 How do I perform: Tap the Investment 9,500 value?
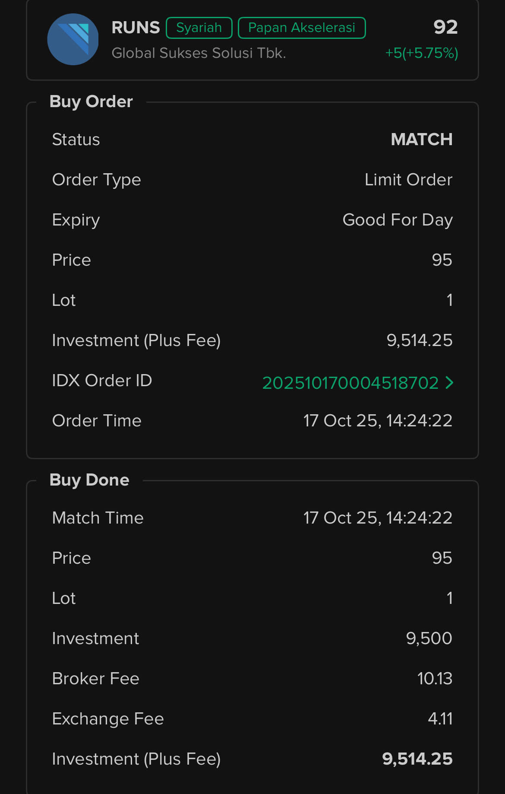[429, 638]
